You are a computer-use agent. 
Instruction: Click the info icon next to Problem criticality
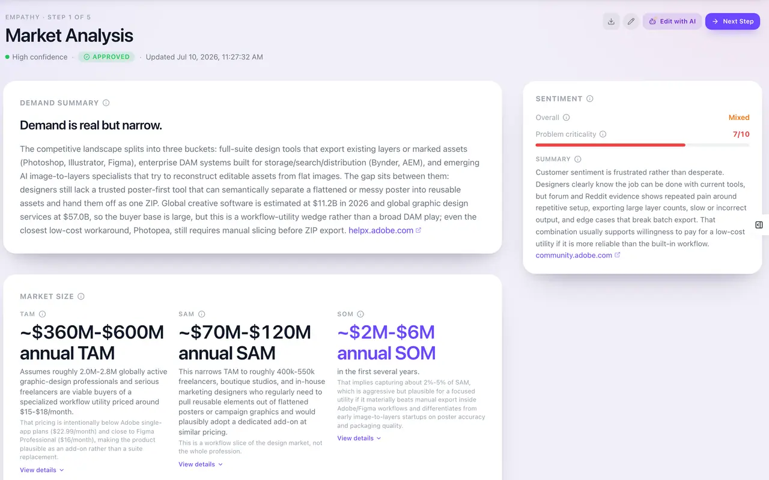pyautogui.click(x=603, y=134)
